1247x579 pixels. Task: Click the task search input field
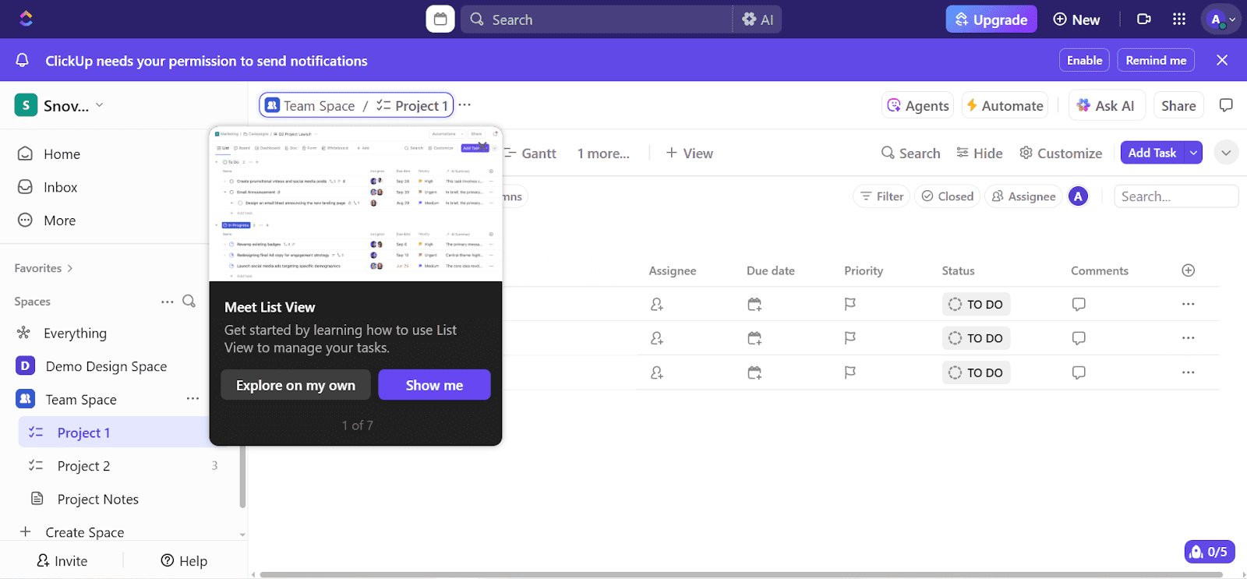(x=1175, y=196)
